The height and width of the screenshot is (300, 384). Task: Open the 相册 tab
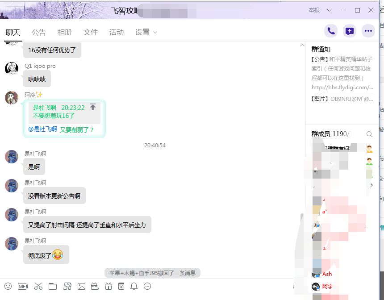[65, 32]
